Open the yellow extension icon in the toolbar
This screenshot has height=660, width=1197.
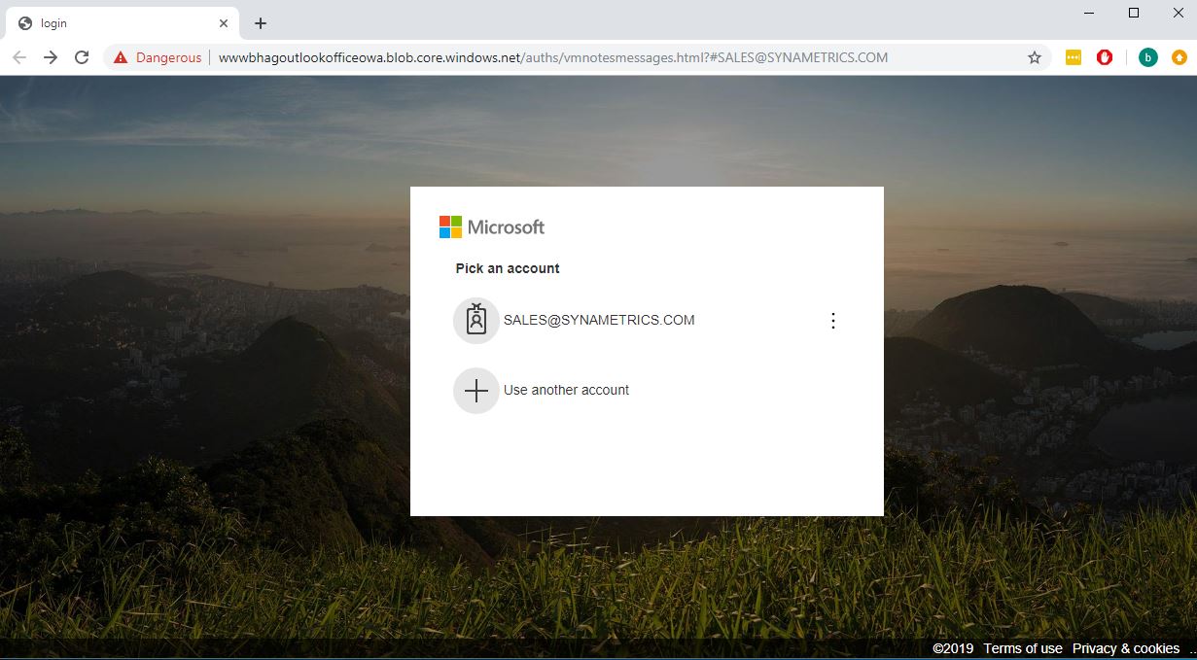1074,57
